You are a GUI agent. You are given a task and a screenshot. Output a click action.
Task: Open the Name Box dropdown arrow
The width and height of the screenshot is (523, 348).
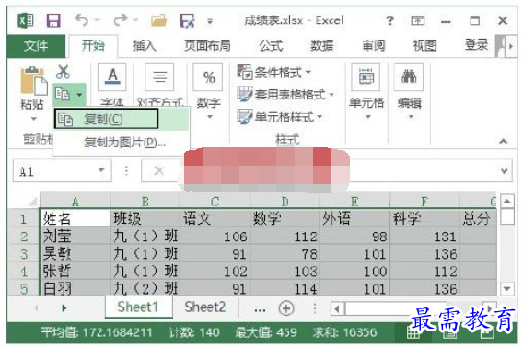tap(101, 170)
